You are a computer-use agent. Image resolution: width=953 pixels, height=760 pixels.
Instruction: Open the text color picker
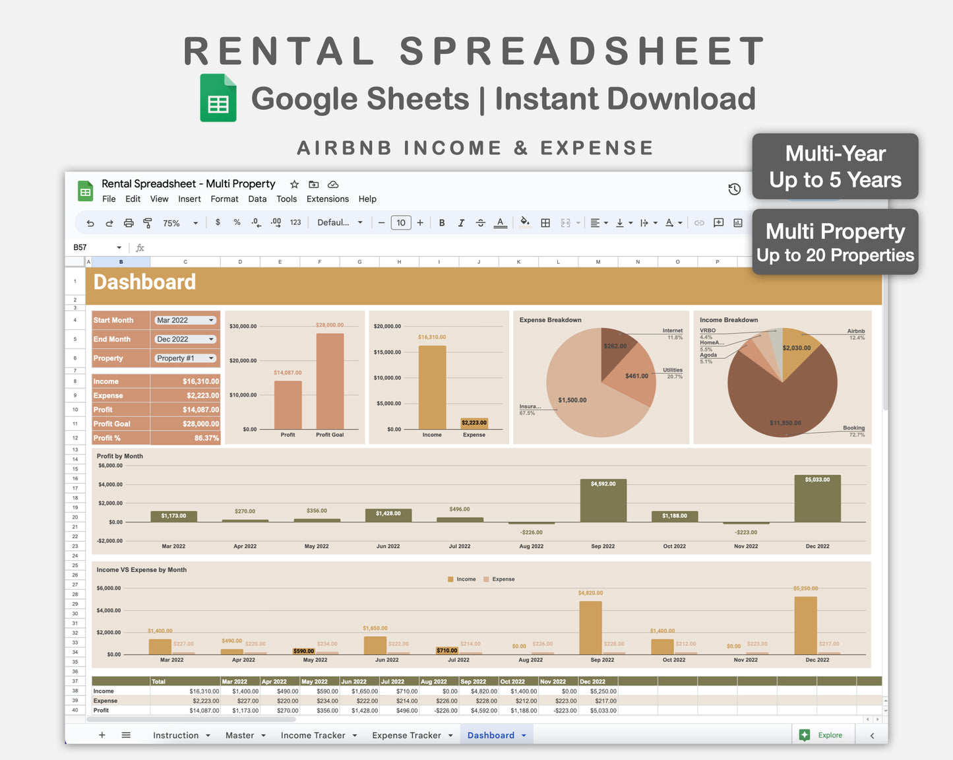click(500, 222)
